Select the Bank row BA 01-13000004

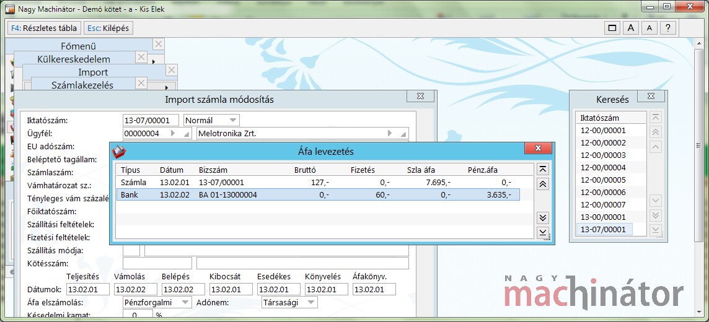(317, 194)
